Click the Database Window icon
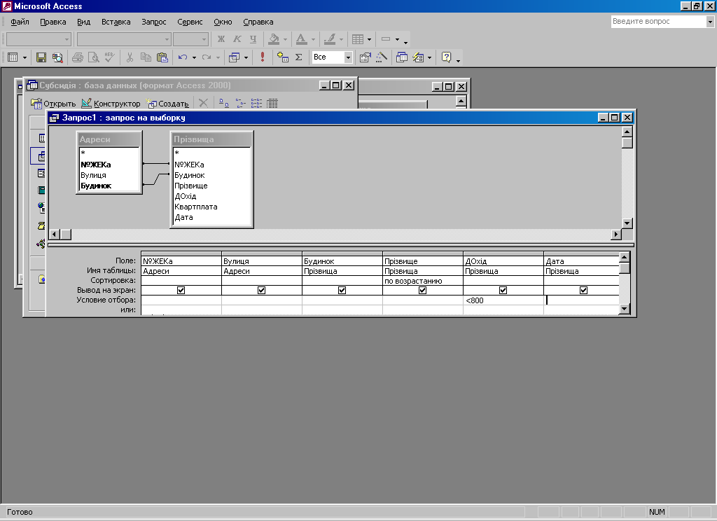 (x=402, y=57)
